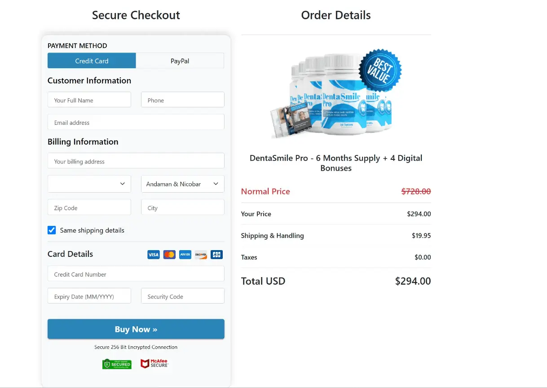Click the Best Value badge

pos(381,70)
